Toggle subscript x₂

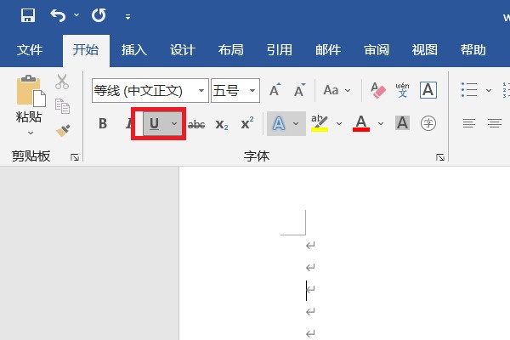coord(222,124)
